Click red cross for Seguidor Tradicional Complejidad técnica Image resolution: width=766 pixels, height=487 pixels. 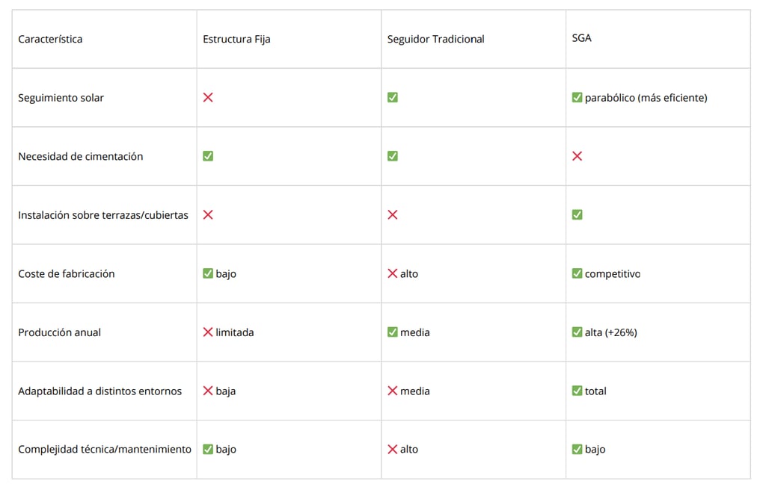point(393,450)
